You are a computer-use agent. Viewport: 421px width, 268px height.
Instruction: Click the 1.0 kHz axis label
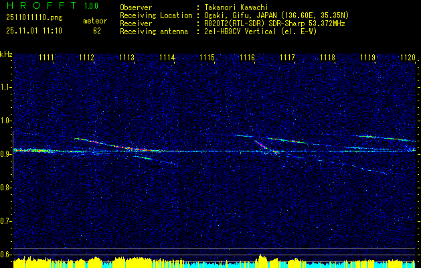pos(5,121)
